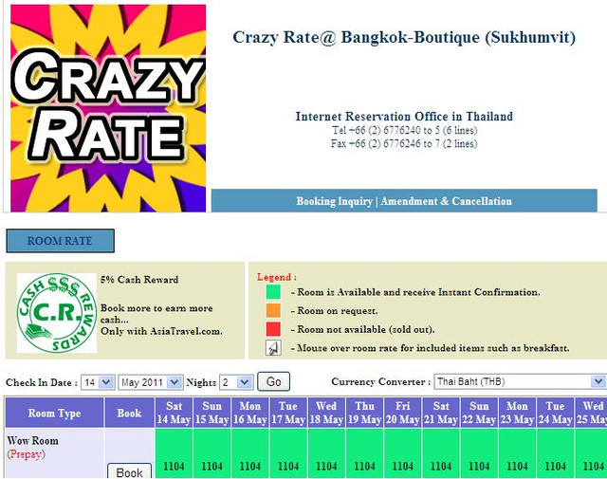Click the 1104 rate under Fri 20 May
Image resolution: width=607 pixels, height=479 pixels.
[402, 467]
